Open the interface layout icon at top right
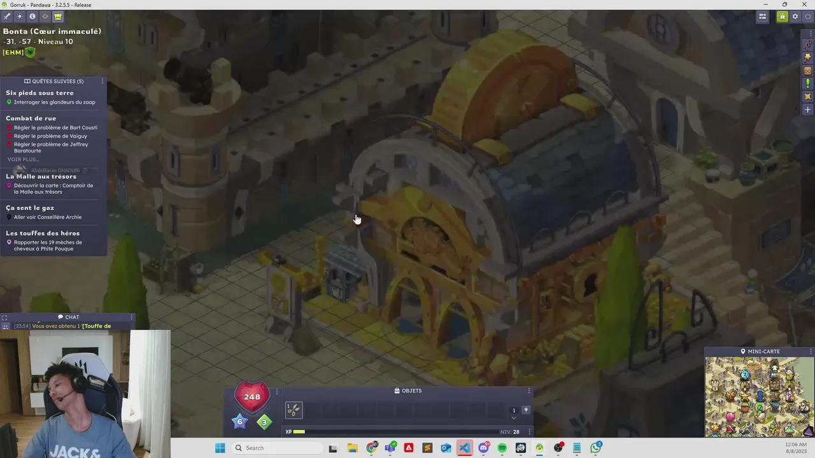This screenshot has width=815, height=458. (762, 17)
